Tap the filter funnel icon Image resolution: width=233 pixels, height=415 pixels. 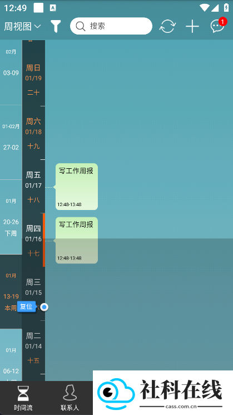pos(56,26)
